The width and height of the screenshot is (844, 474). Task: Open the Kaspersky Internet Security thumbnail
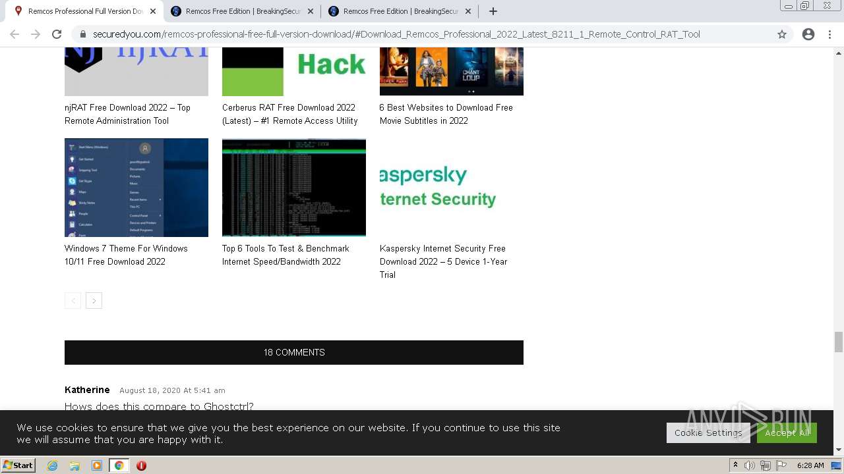(452, 188)
